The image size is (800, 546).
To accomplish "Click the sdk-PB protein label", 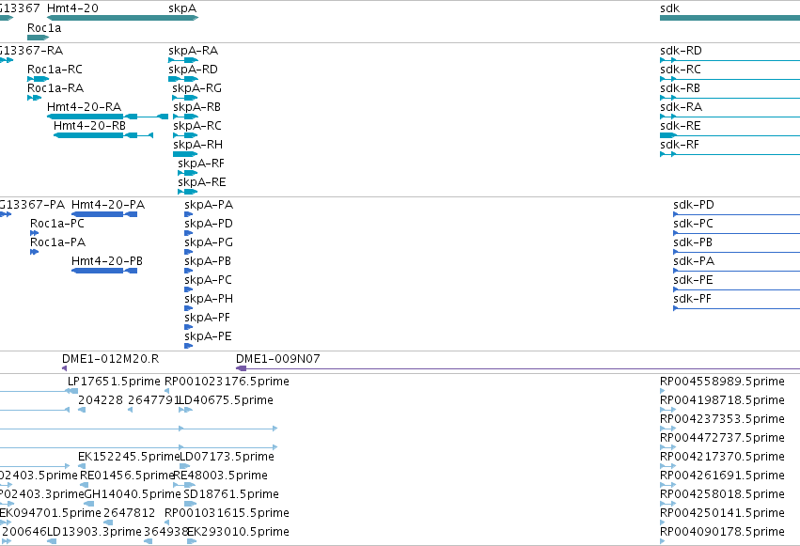I will click(692, 242).
